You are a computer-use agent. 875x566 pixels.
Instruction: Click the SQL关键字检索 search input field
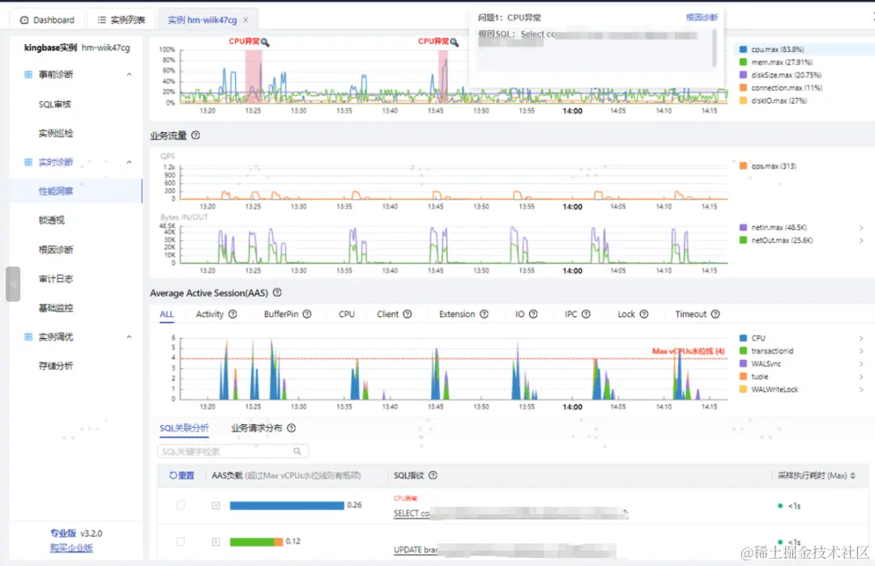(x=233, y=451)
